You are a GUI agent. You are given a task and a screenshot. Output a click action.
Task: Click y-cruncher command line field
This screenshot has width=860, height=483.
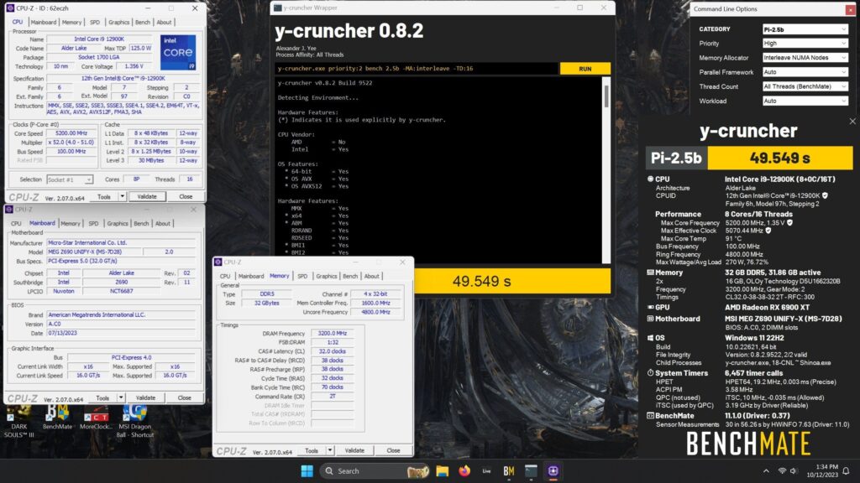[417, 69]
